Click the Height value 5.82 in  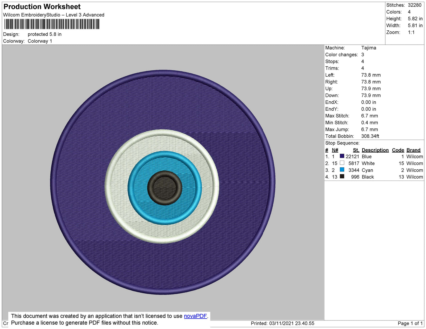(x=415, y=19)
